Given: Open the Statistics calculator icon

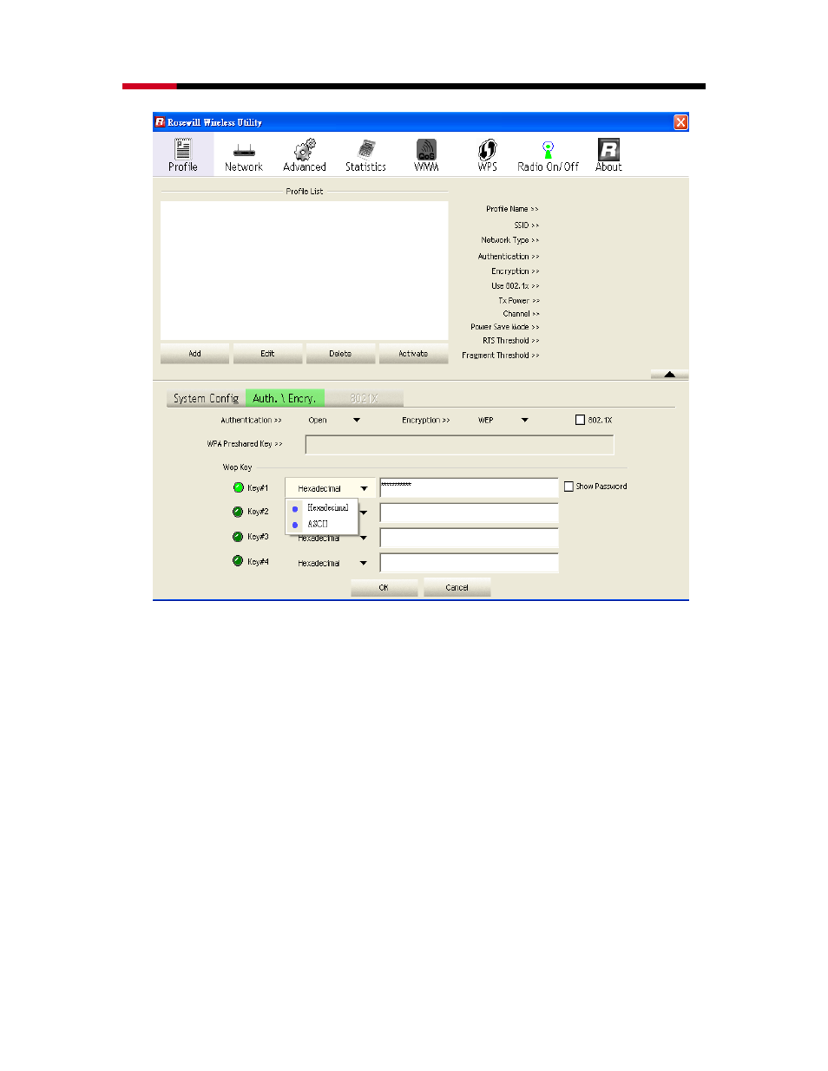Looking at the screenshot, I should [365, 155].
